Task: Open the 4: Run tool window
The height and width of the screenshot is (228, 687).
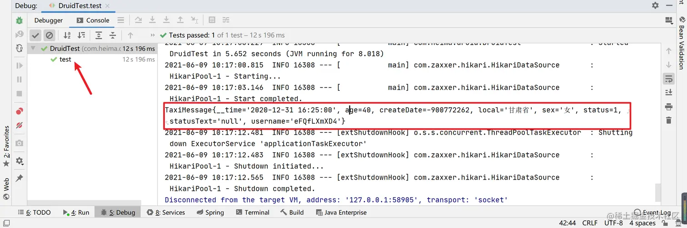Action: 76,212
